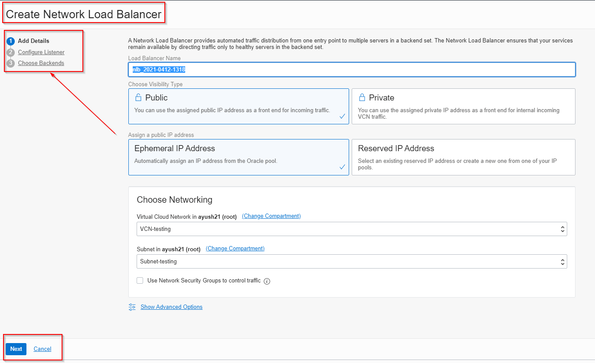Viewport: 595px width, 363px height.
Task: Click the closed padlock Private icon
Action: click(x=362, y=97)
